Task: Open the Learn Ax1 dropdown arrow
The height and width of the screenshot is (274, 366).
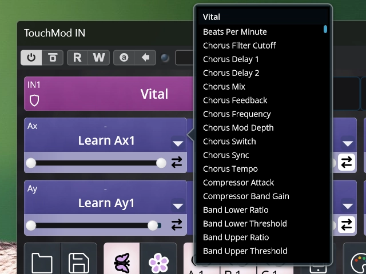Action: 178,143
